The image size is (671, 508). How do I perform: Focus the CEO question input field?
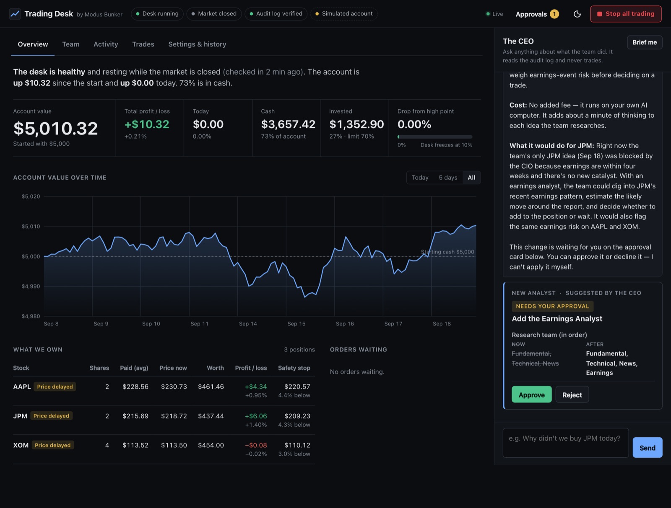pos(565,443)
